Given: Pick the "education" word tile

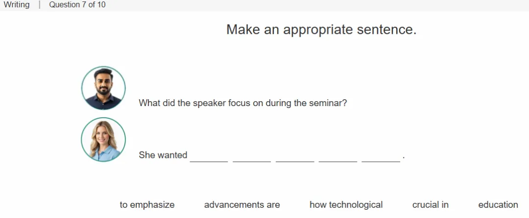Looking at the screenshot, I should [x=498, y=204].
